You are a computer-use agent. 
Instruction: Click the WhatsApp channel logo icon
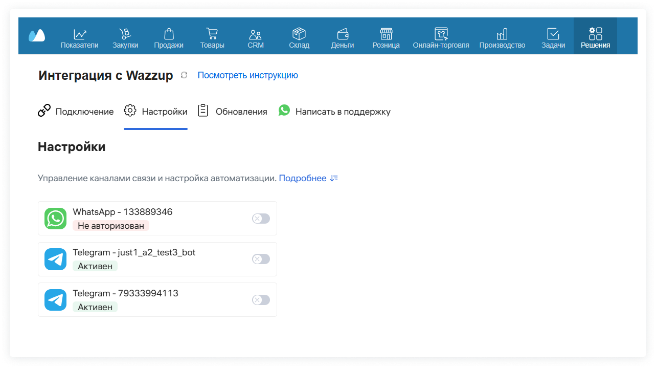click(x=55, y=219)
